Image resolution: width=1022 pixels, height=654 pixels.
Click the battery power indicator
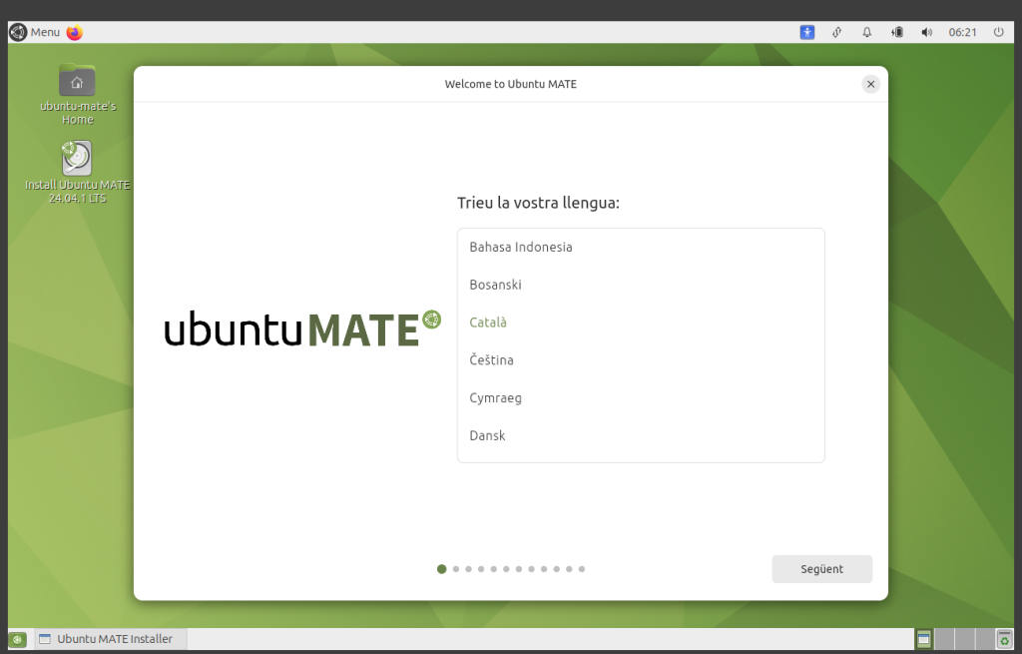[x=897, y=32]
